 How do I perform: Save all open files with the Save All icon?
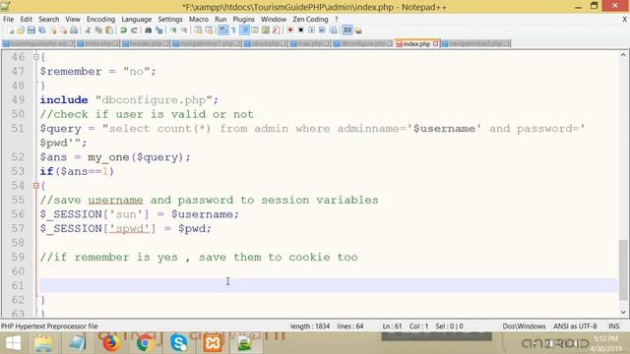tap(41, 30)
